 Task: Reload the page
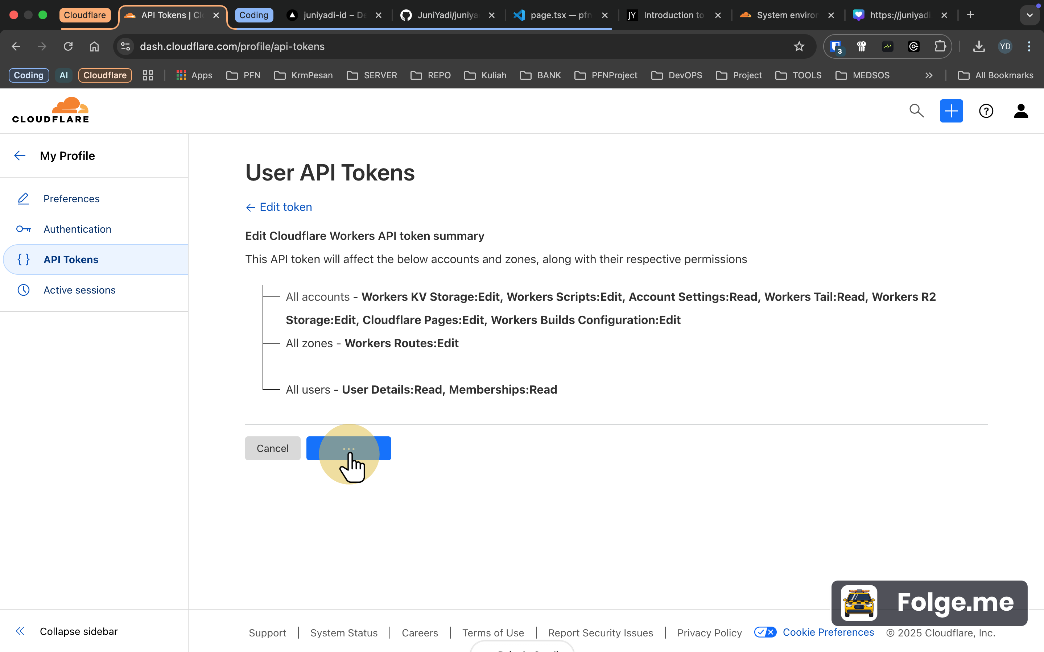[68, 46]
